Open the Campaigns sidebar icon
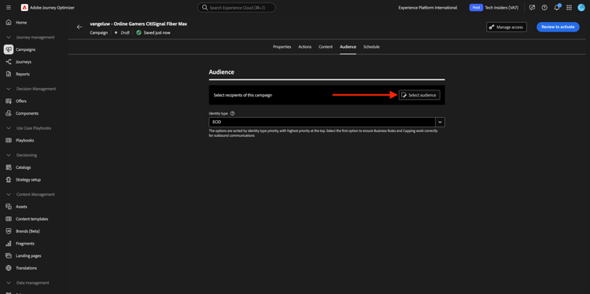This screenshot has height=294, width=590. point(9,50)
